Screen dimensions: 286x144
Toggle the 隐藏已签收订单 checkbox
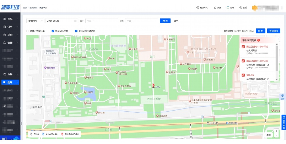(x=28, y=31)
